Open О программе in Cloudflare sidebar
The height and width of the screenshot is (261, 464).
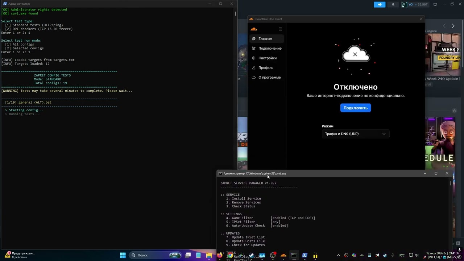point(266,77)
